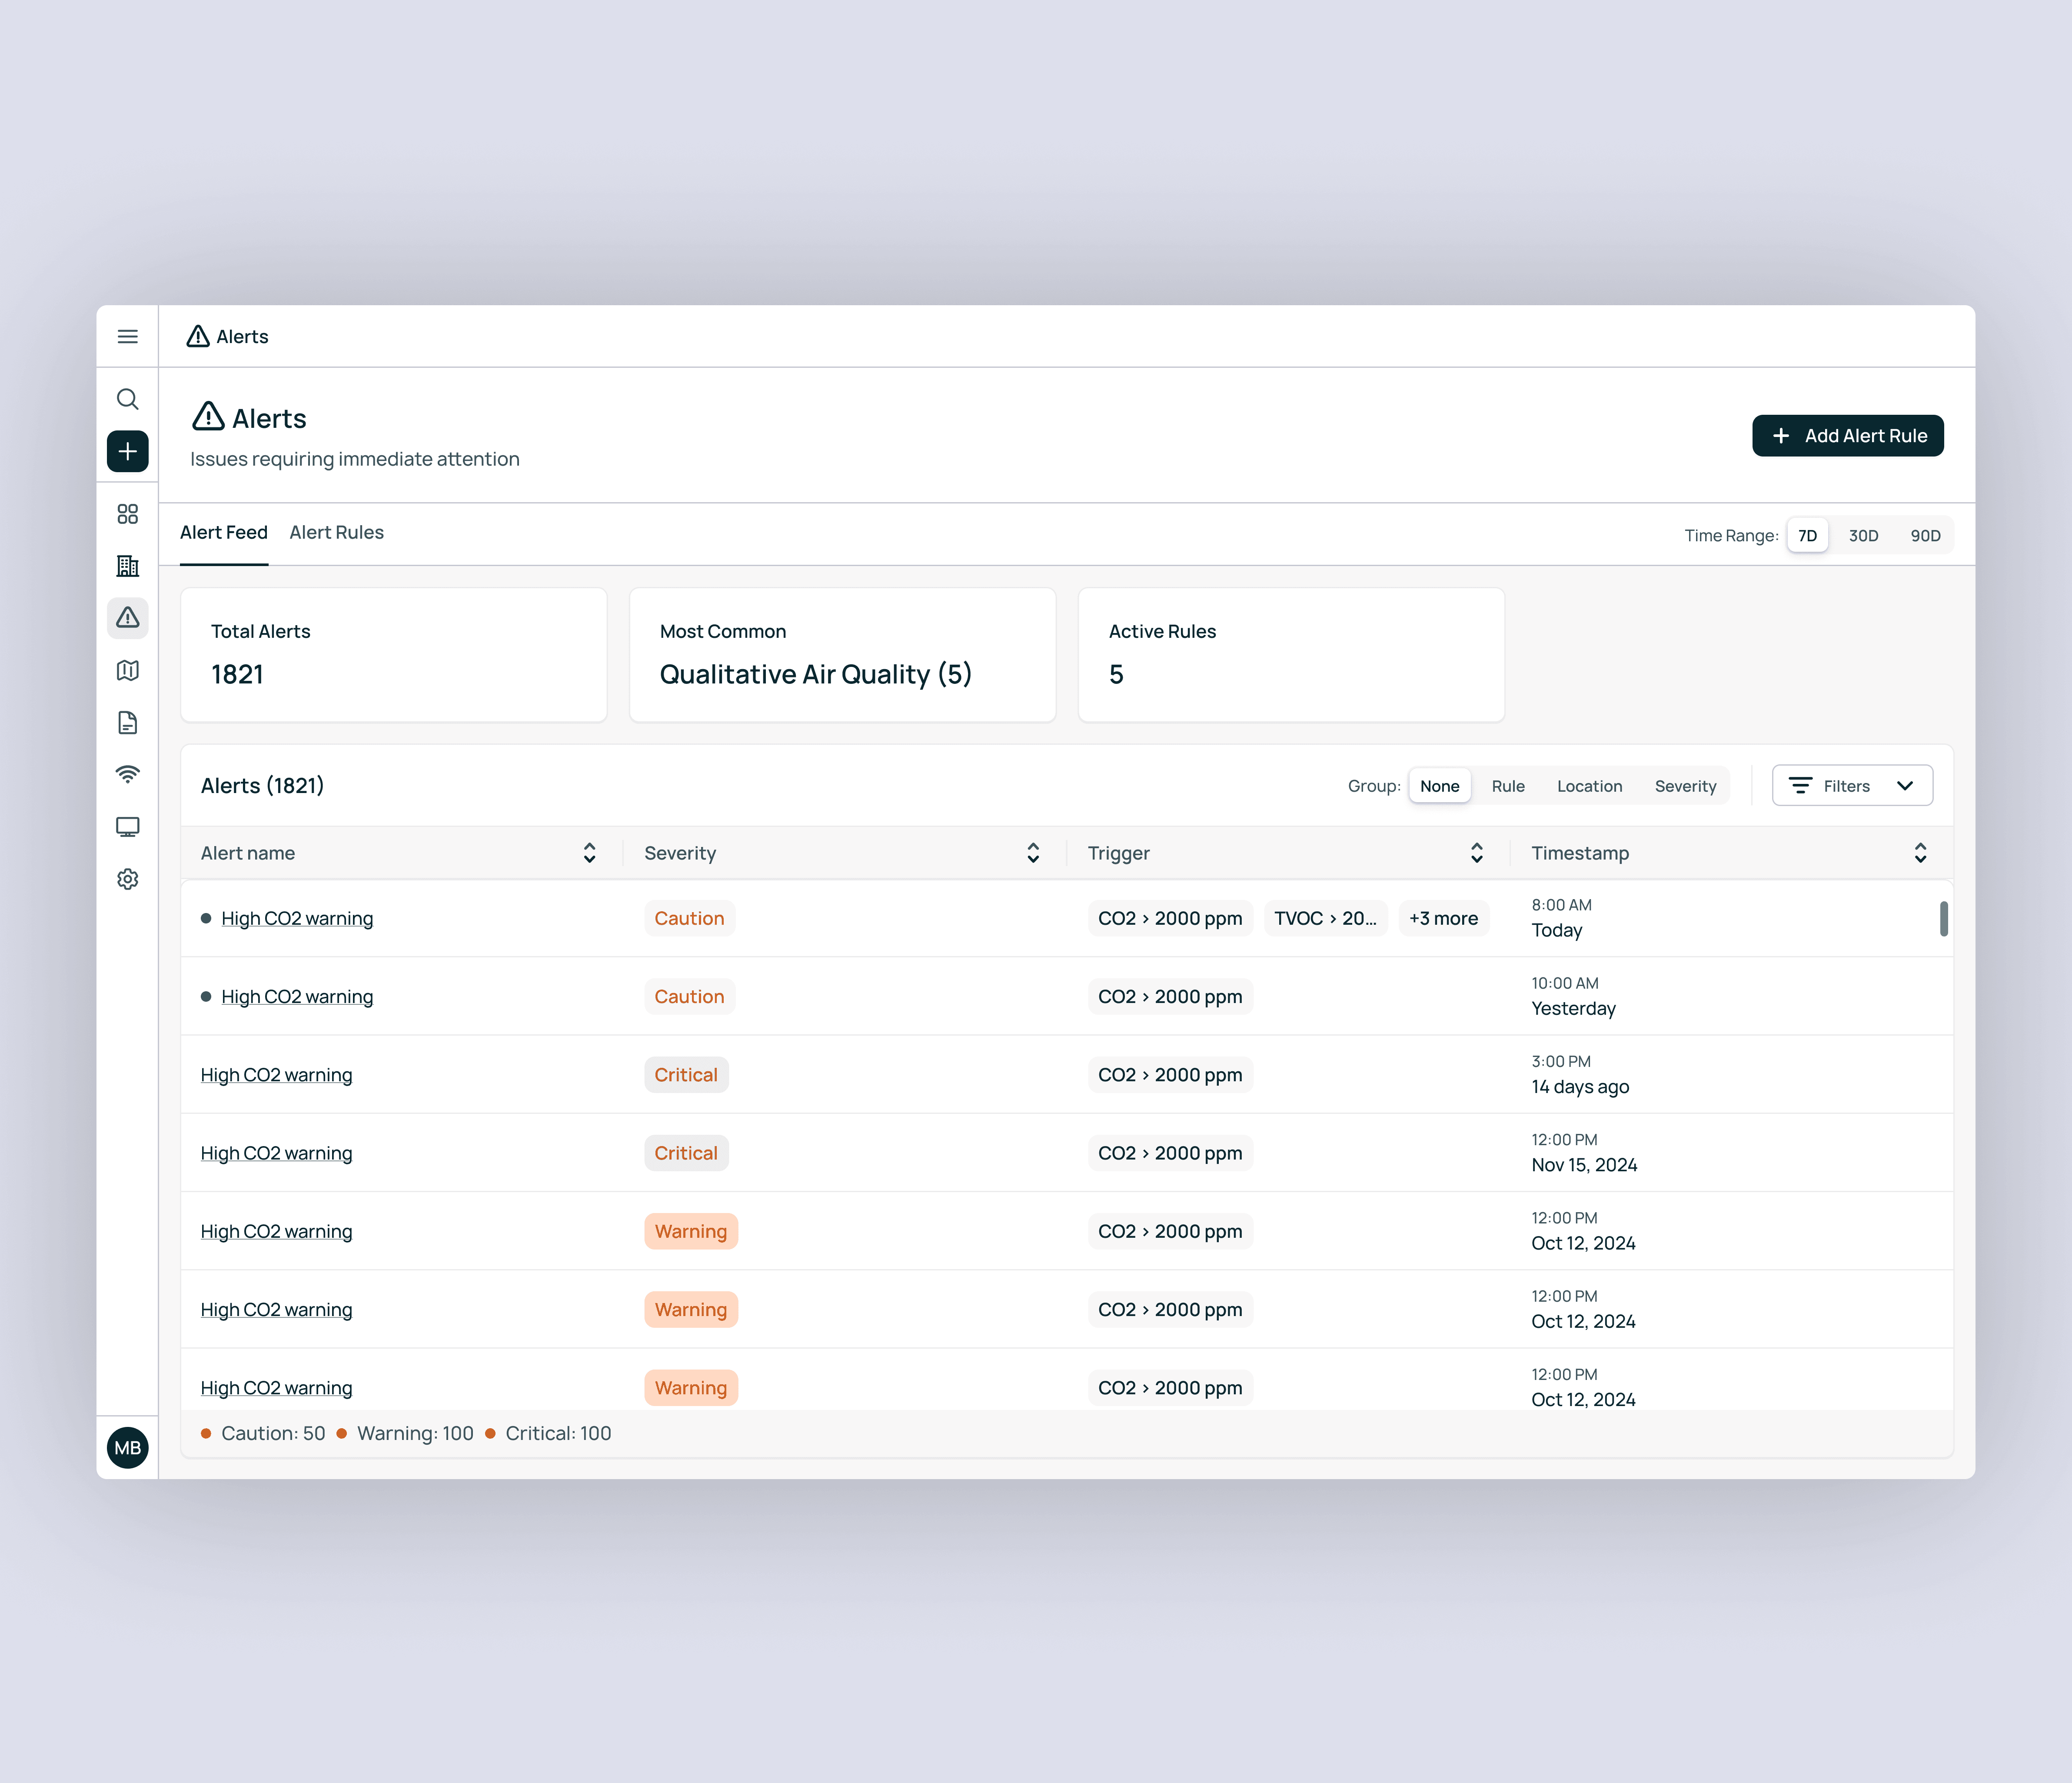
Task: Open the monitor display icon
Action: pos(127,826)
